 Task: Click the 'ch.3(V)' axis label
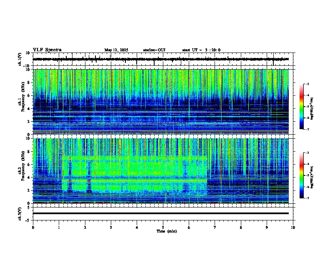tap(20, 214)
